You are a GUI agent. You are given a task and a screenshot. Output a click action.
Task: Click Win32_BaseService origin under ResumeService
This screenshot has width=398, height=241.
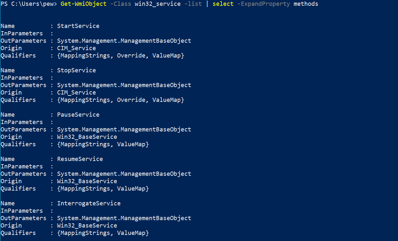point(87,181)
